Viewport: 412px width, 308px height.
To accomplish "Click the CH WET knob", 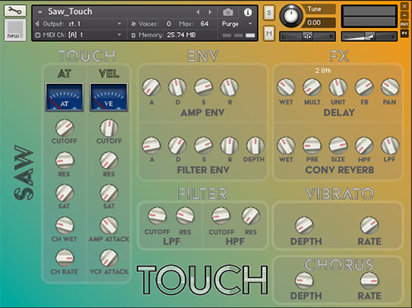I will tap(64, 226).
